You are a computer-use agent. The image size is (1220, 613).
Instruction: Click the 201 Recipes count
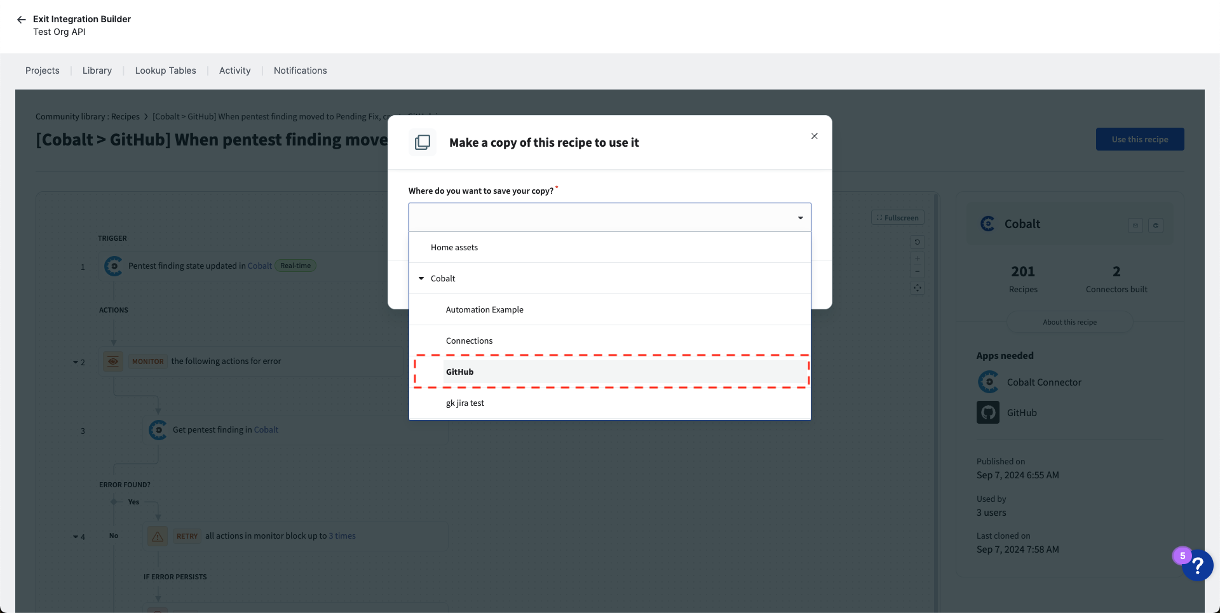click(1023, 279)
